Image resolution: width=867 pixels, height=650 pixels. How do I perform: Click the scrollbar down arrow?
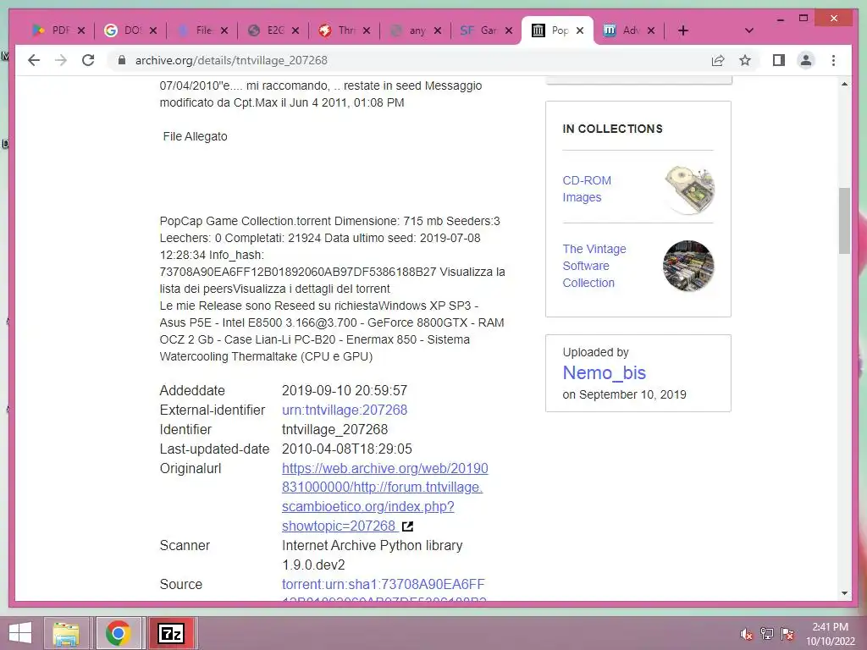point(844,593)
